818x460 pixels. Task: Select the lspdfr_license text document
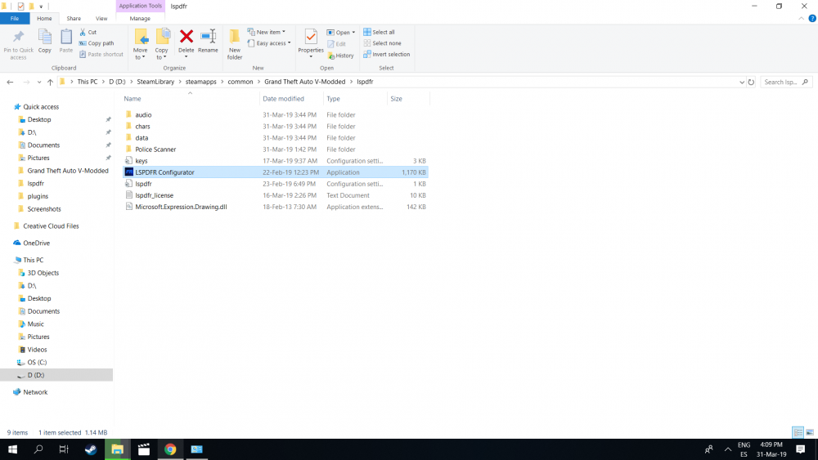[154, 194]
